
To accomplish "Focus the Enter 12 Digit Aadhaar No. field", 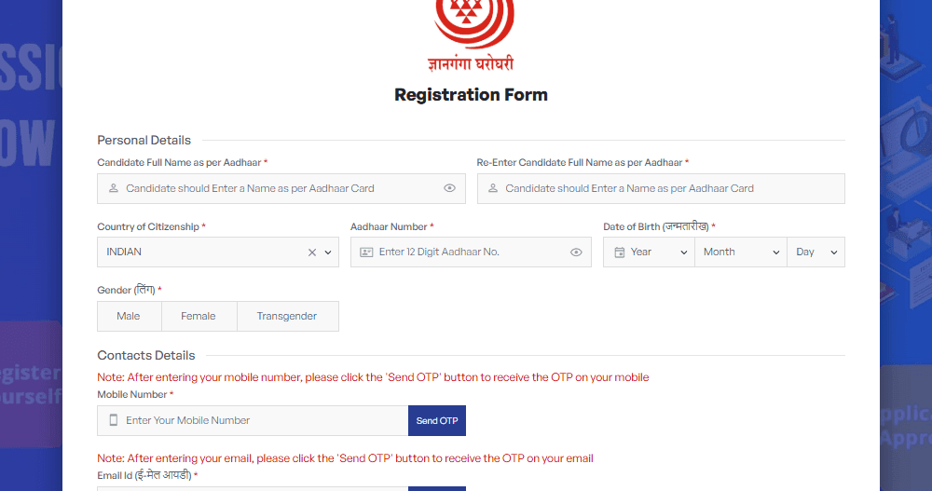I will click(471, 252).
